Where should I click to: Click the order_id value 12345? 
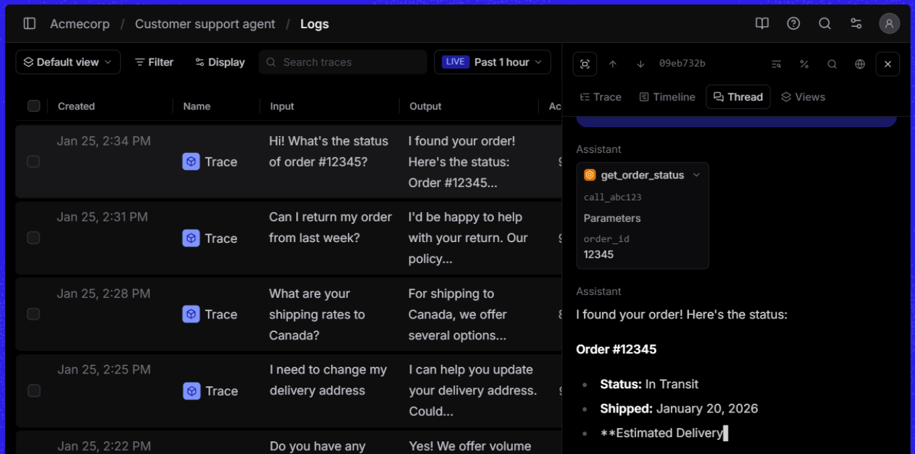599,254
